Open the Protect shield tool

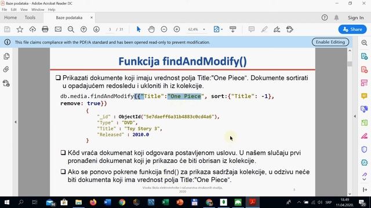point(365,149)
